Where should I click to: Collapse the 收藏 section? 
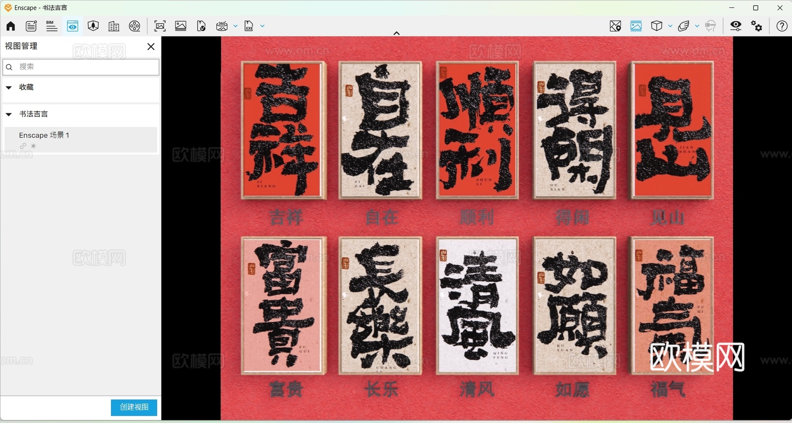point(8,88)
